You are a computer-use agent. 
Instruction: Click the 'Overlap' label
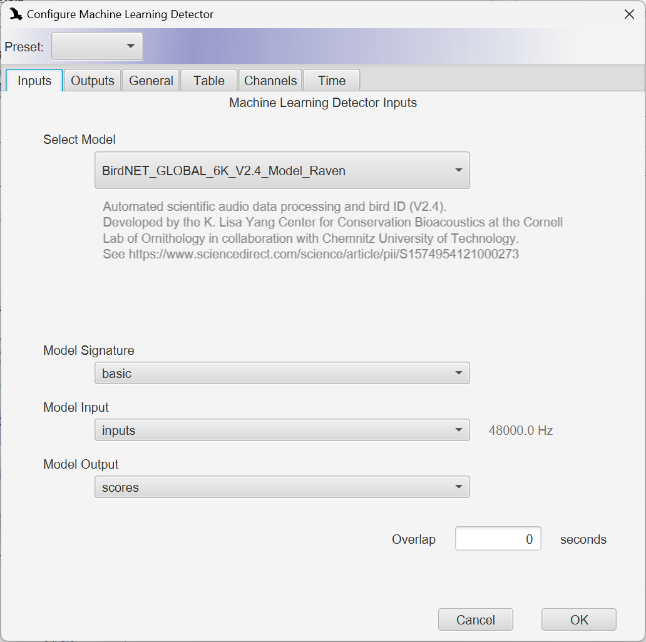pyautogui.click(x=414, y=539)
